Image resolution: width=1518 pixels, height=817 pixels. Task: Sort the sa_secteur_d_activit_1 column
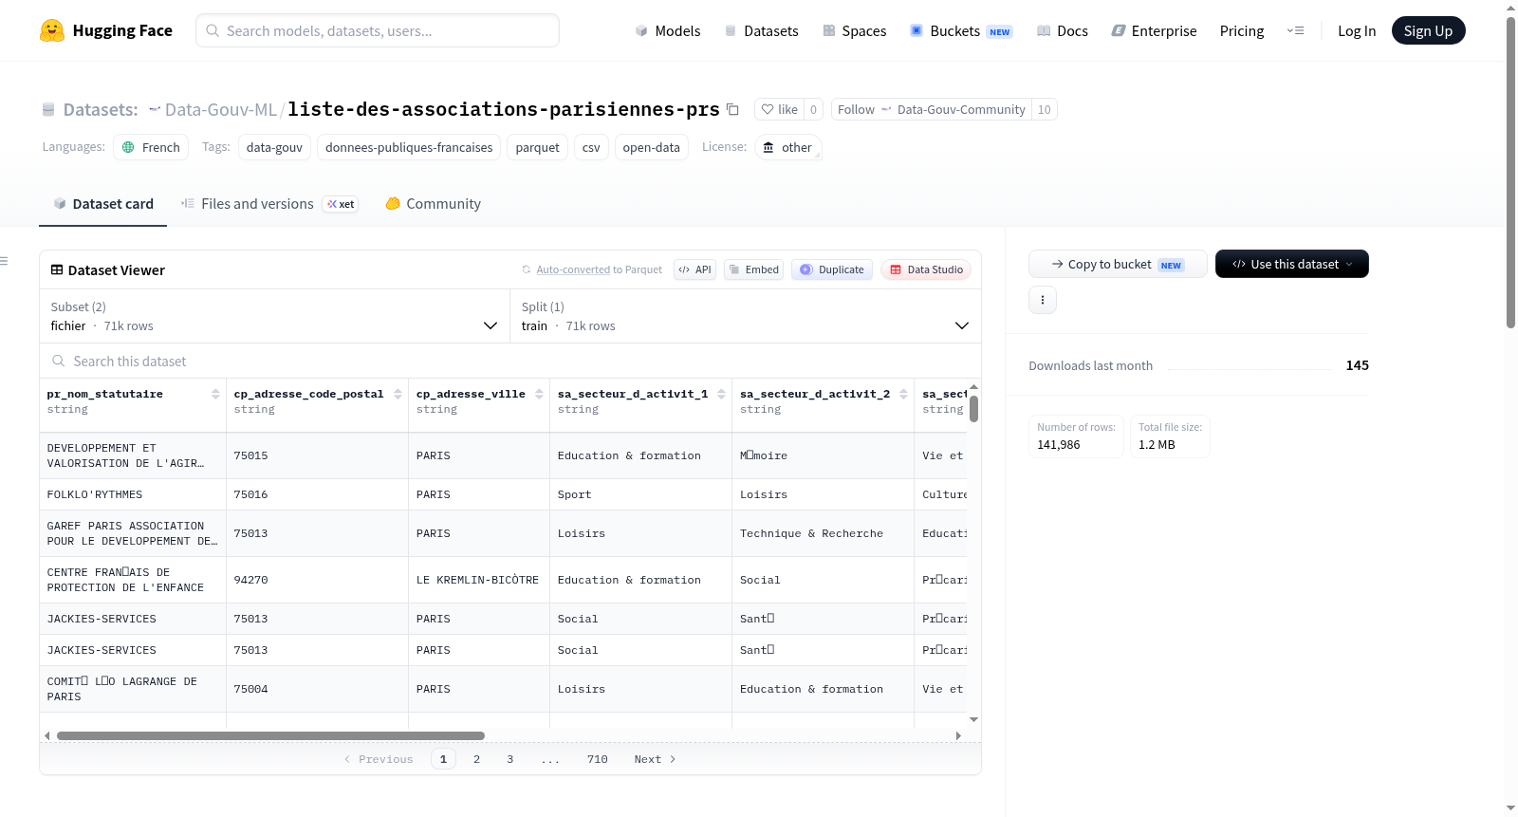click(721, 394)
